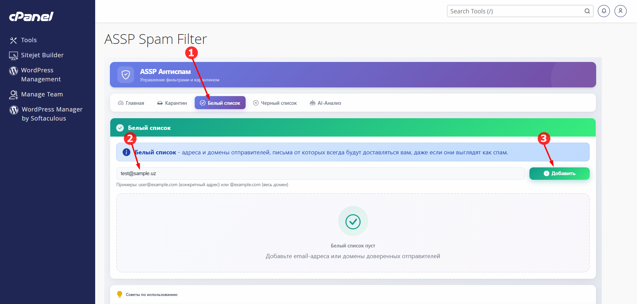Image resolution: width=637 pixels, height=304 pixels.
Task: Open Sitejet Builder
Action: tap(42, 55)
